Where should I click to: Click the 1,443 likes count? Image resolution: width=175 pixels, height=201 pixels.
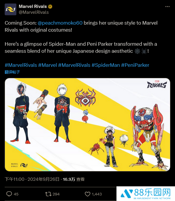97,194
